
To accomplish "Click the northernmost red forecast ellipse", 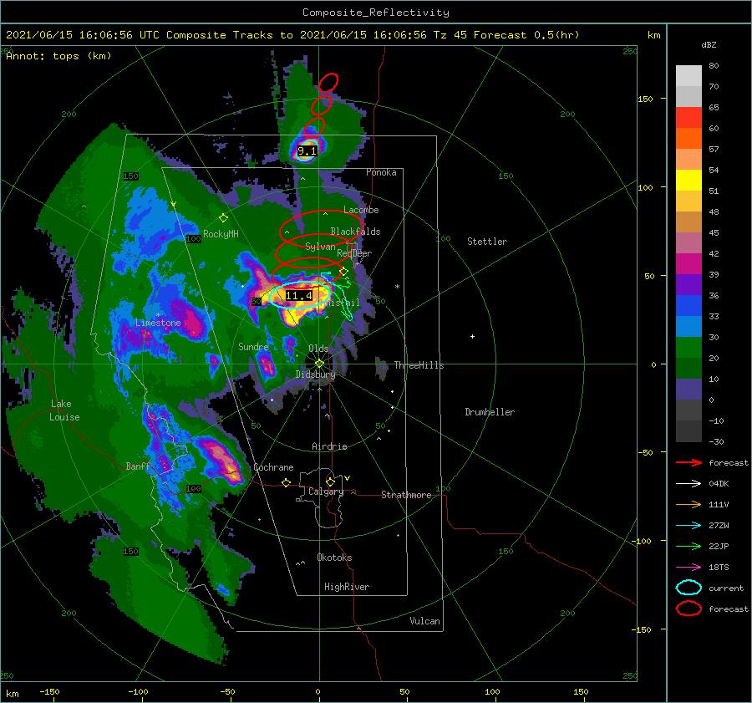I will tap(328, 83).
